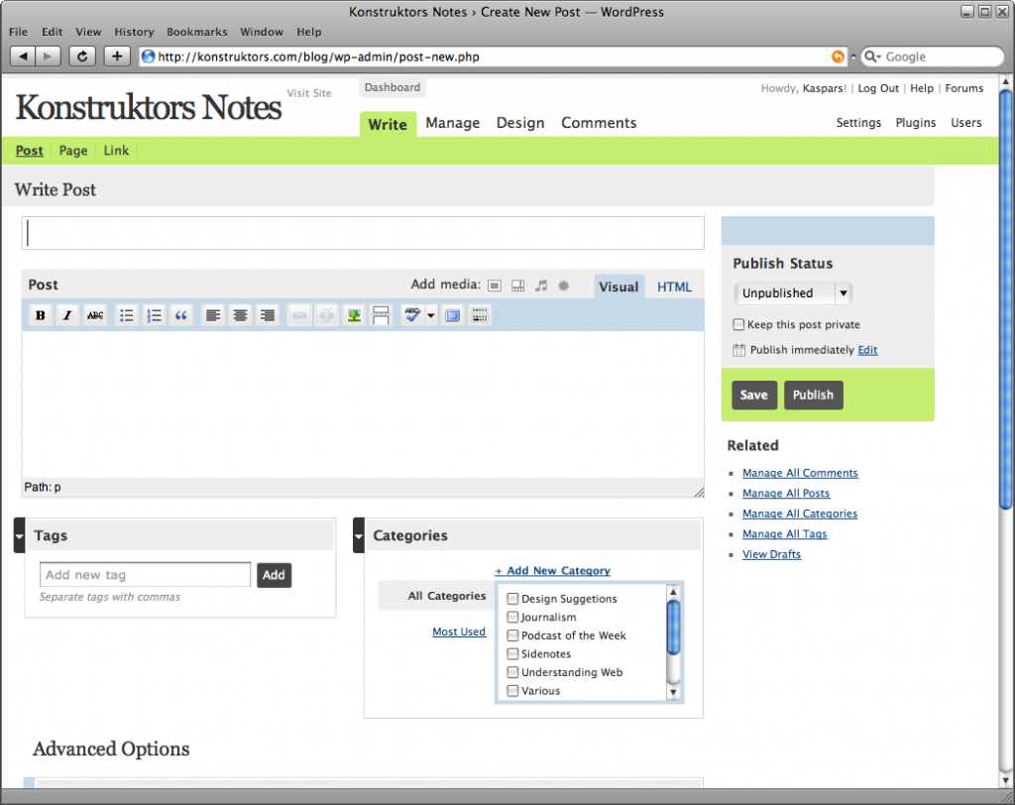Screen dimensions: 1015x805
Task: Check the Journalism category
Action: (x=512, y=618)
